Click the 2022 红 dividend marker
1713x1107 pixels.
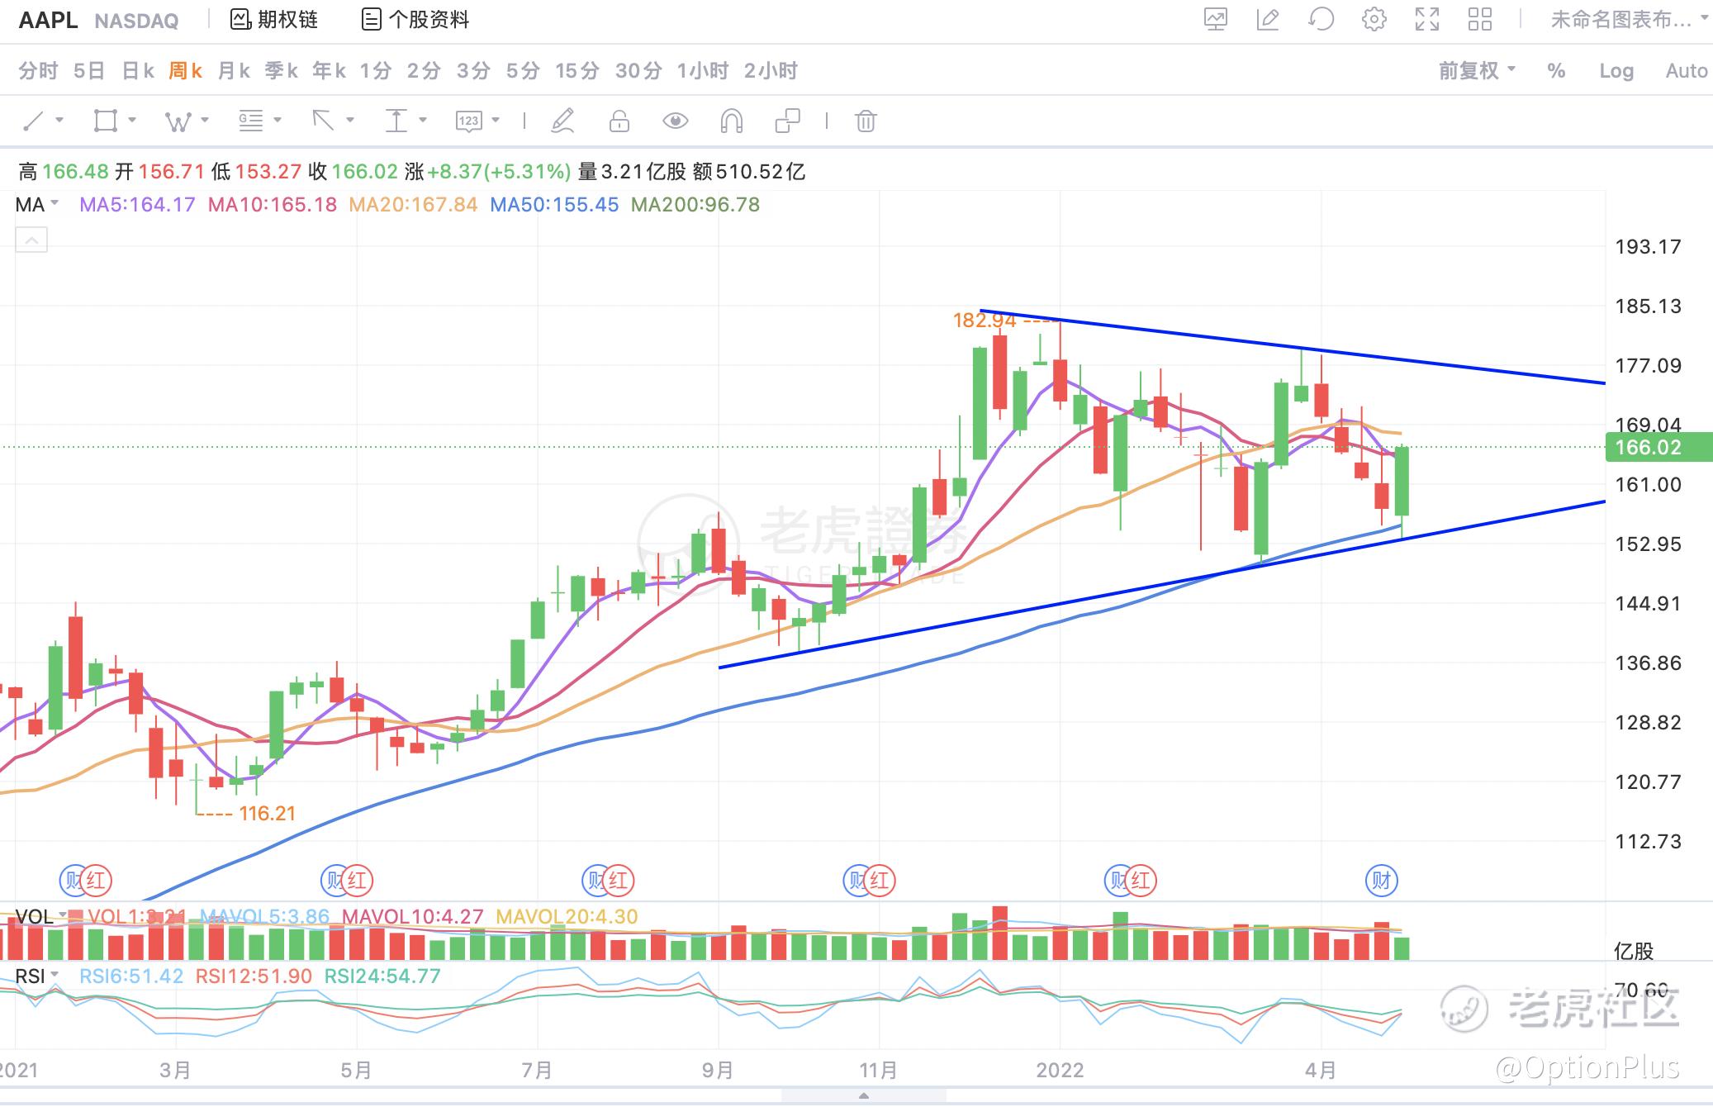tap(1141, 880)
